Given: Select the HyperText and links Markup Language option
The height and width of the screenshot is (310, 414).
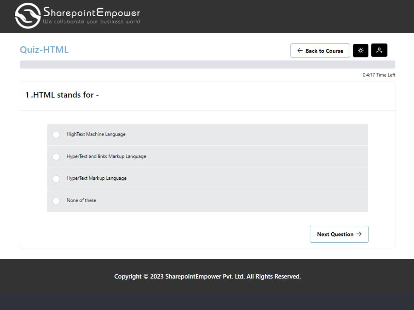Looking at the screenshot, I should tap(56, 157).
